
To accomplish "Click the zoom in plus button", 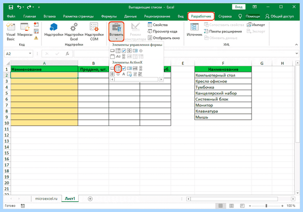I will click(x=282, y=206).
